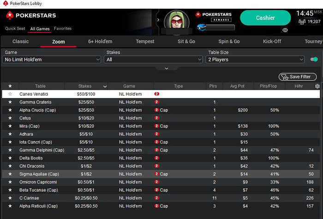Click the 2-player badge on Omicron Capricorni row

coord(156,182)
